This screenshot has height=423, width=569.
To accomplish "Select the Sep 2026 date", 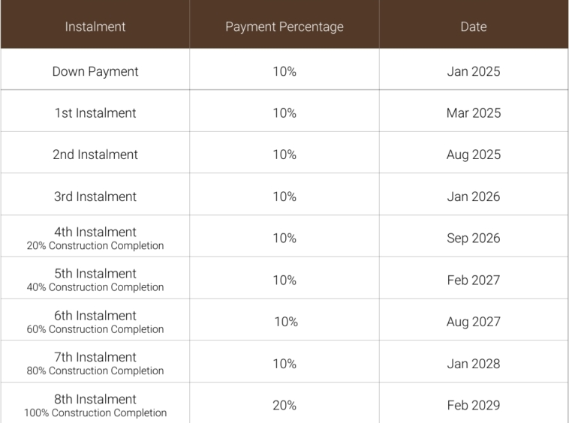I will (473, 238).
